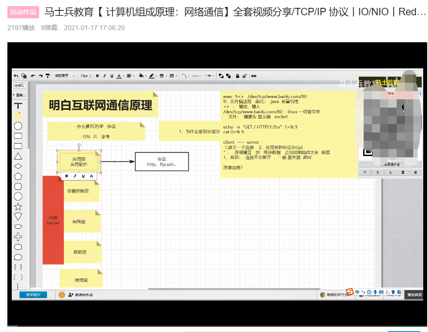Insert a hyperlink using the chain icon
428x332 pixels.
tap(254, 76)
